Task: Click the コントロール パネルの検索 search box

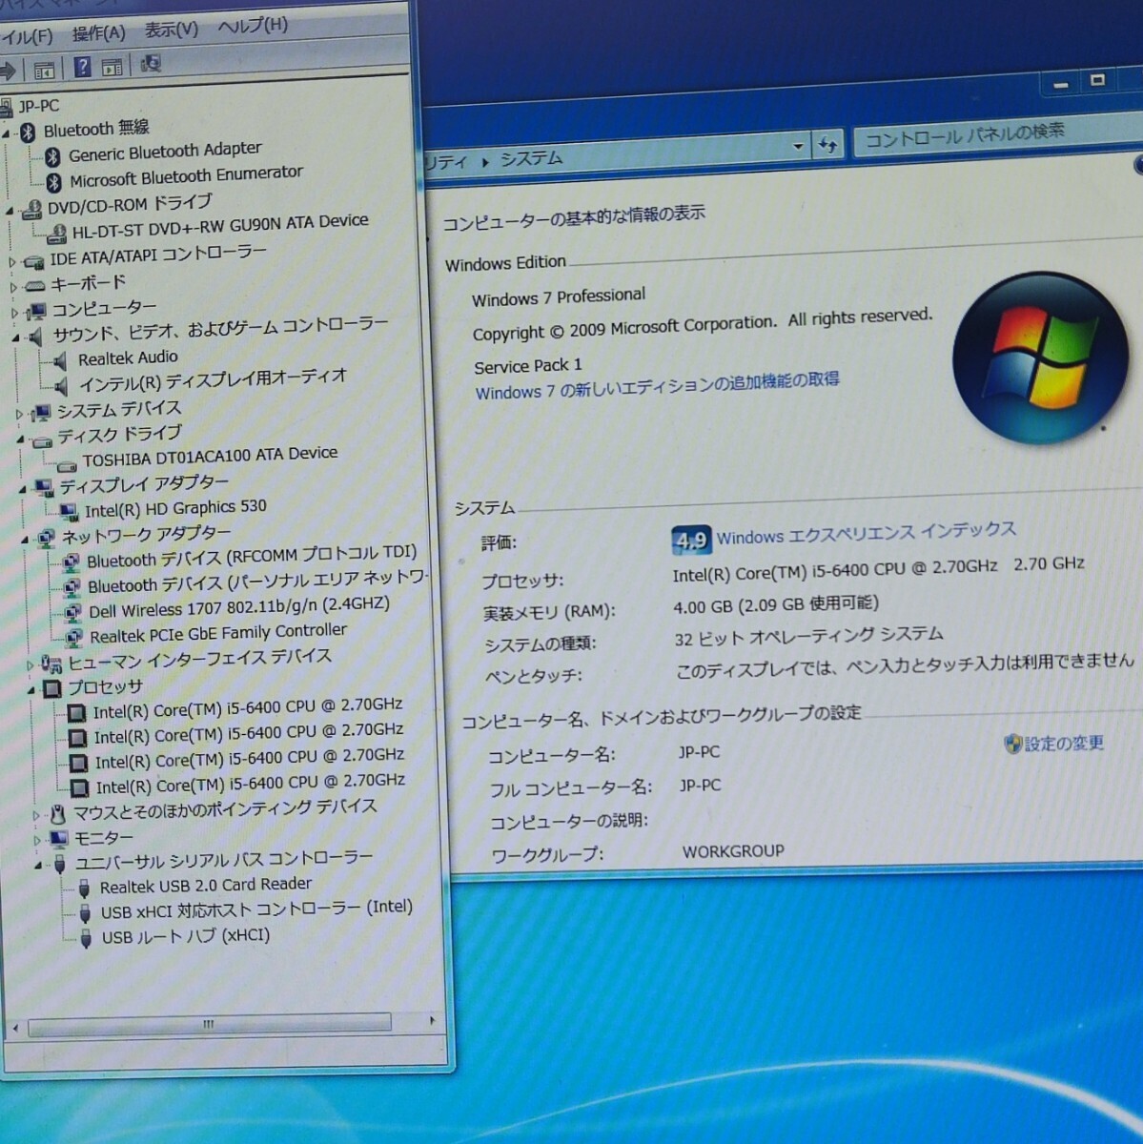Action: 995,134
